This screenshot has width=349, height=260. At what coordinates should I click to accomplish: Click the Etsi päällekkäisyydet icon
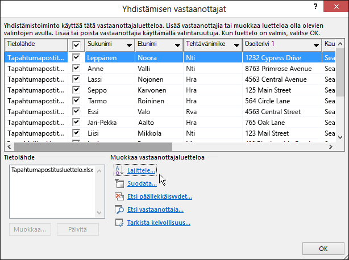[119, 196]
